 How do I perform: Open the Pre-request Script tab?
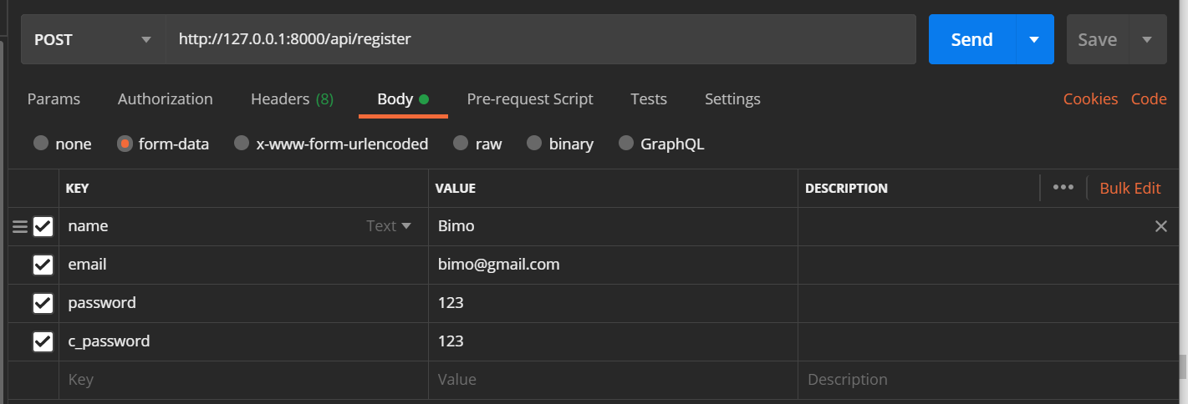(x=529, y=99)
